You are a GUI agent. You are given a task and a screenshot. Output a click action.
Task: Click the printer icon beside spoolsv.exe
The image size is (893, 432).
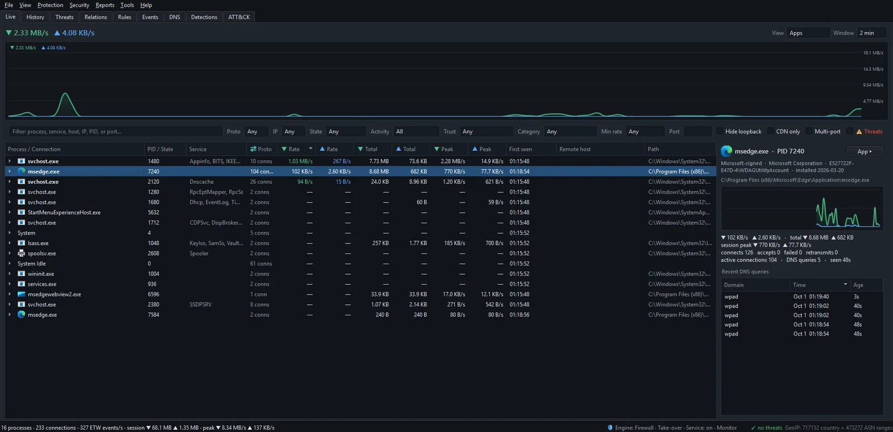(x=21, y=253)
